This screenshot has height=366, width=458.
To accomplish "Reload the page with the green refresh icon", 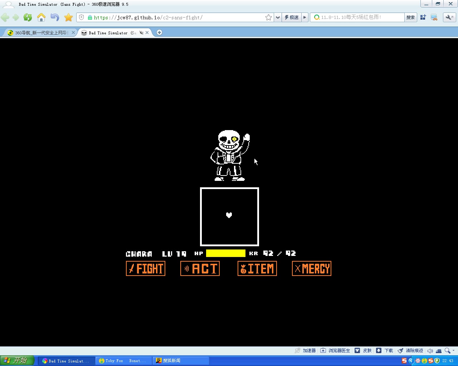I will click(x=28, y=18).
